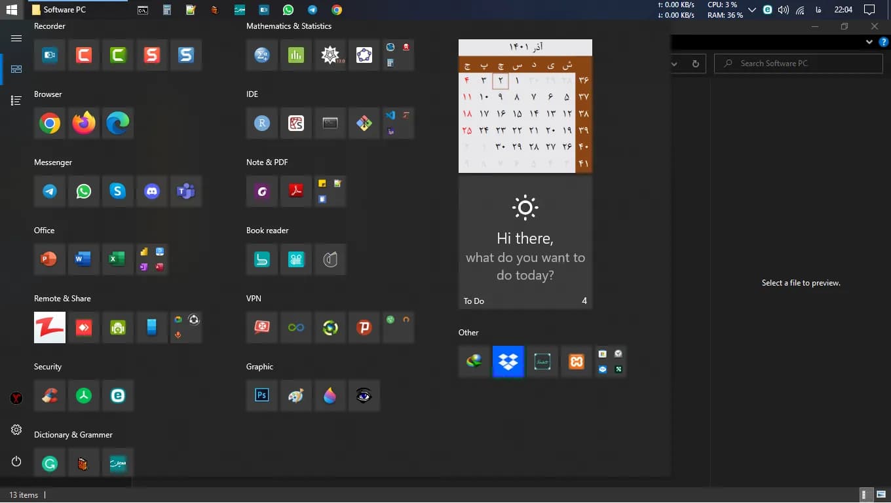891x503 pixels.
Task: Open Start menu Settings
Action: [16, 430]
